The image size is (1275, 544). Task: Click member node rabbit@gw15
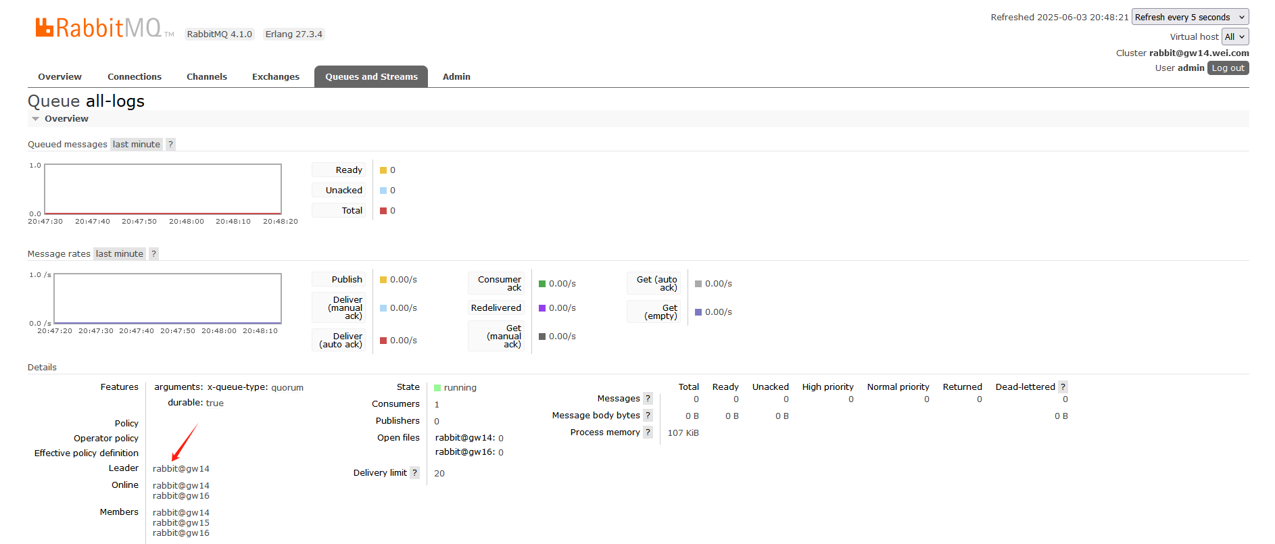pyautogui.click(x=181, y=522)
